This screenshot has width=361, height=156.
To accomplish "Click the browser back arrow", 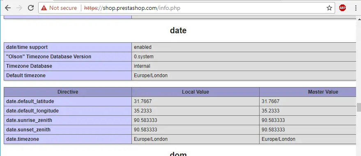I will (8, 8).
